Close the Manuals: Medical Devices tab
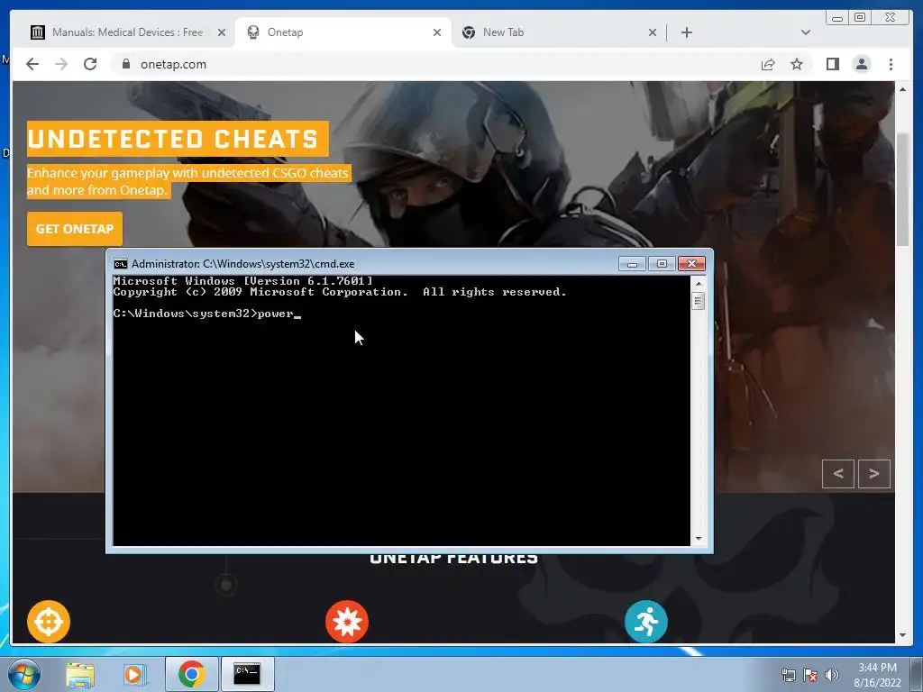923x692 pixels. (222, 32)
